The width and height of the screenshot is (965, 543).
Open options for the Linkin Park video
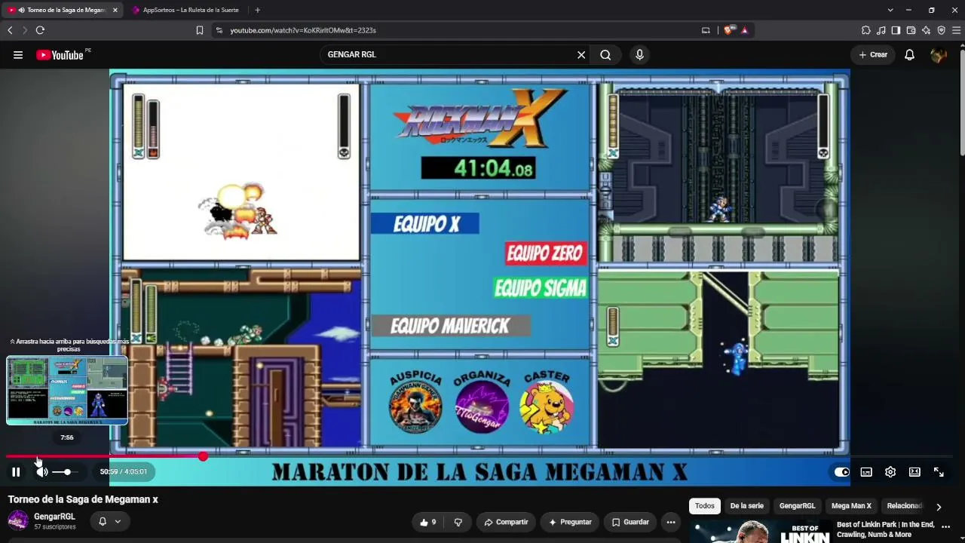tap(946, 527)
